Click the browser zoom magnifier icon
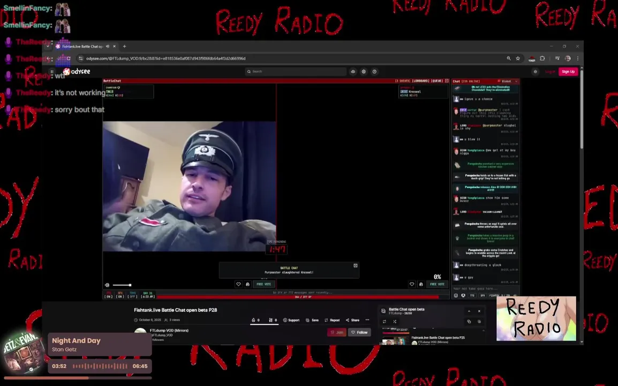 pos(509,58)
